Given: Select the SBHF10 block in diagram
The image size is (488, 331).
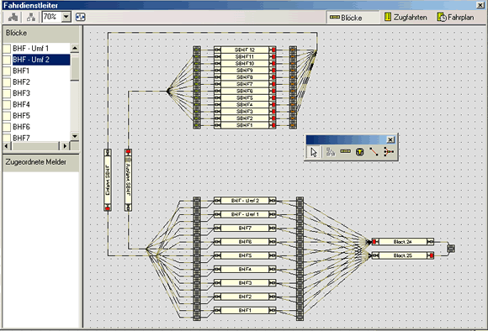Looking at the screenshot, I should click(x=245, y=63).
